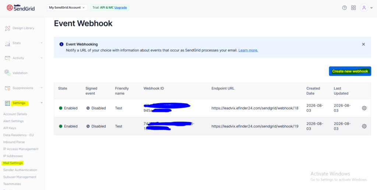
Task: Click the Twilio SendGrid logo
Action: click(21, 8)
